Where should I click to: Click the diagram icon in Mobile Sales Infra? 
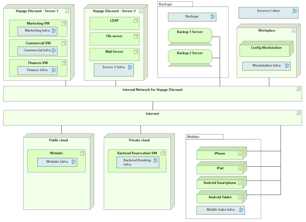click(242, 210)
